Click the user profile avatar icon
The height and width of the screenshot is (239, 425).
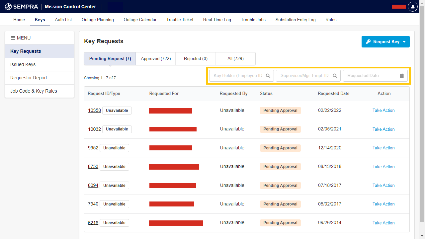point(412,7)
